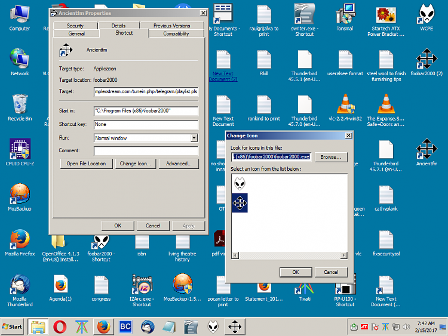
Task: Open the Thunderbird 45.7.1 installer file
Action: point(386,155)
